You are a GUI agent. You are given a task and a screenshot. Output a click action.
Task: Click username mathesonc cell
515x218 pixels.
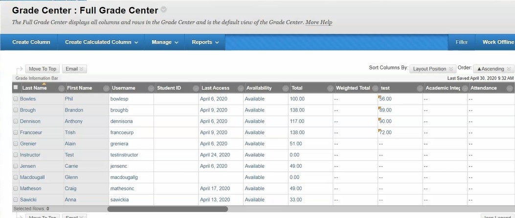pyautogui.click(x=132, y=189)
